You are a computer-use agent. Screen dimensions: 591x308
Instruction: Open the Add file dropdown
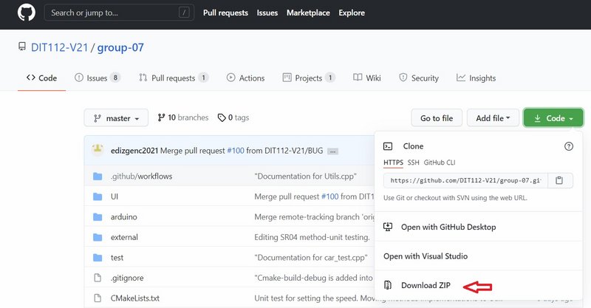pyautogui.click(x=493, y=118)
